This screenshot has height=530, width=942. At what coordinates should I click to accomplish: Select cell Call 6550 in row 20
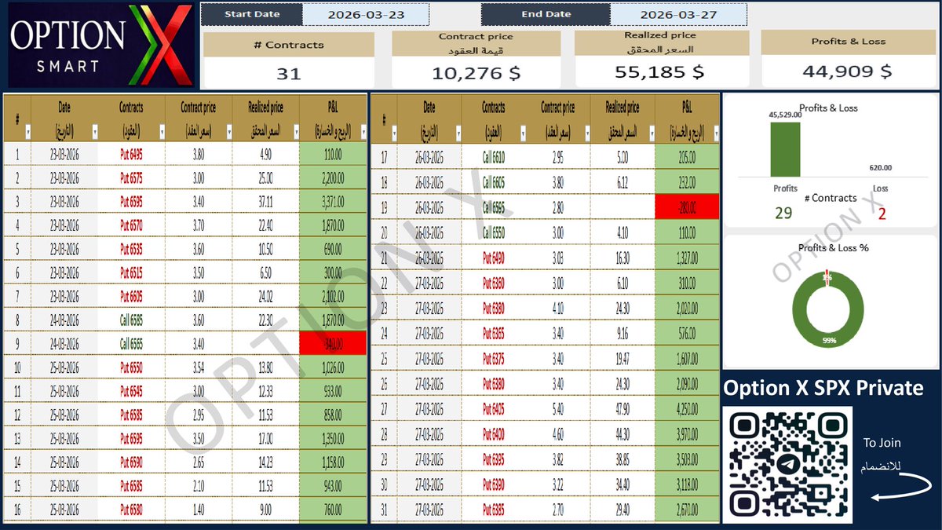(x=494, y=232)
